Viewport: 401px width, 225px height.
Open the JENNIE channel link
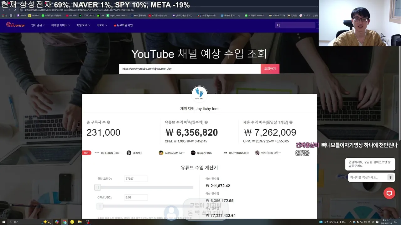[x=134, y=153]
